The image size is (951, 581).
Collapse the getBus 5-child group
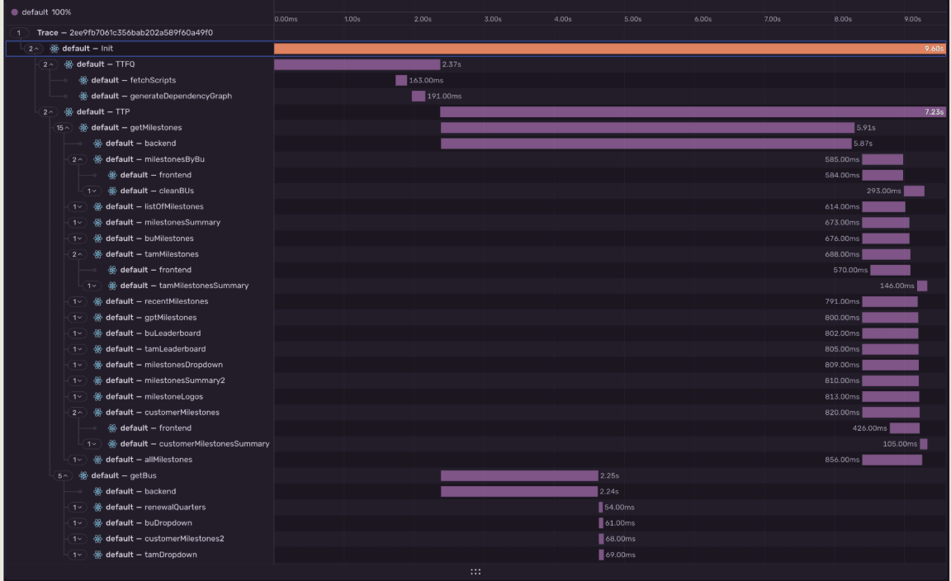point(63,475)
